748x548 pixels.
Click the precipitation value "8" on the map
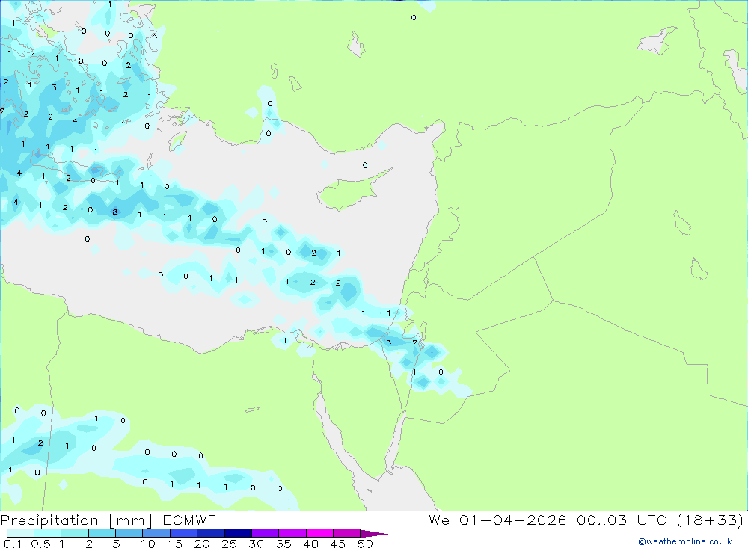(115, 212)
